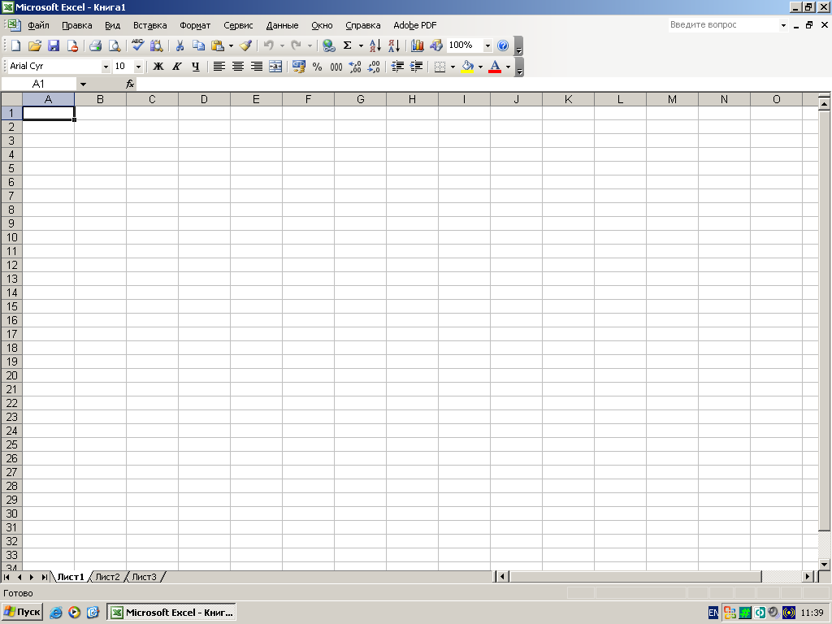
Task: Run the ABC spelling check
Action: point(138,45)
